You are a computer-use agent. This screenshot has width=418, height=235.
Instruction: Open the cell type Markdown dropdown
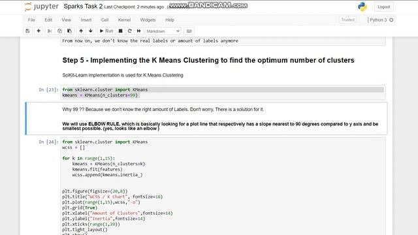coord(163,31)
